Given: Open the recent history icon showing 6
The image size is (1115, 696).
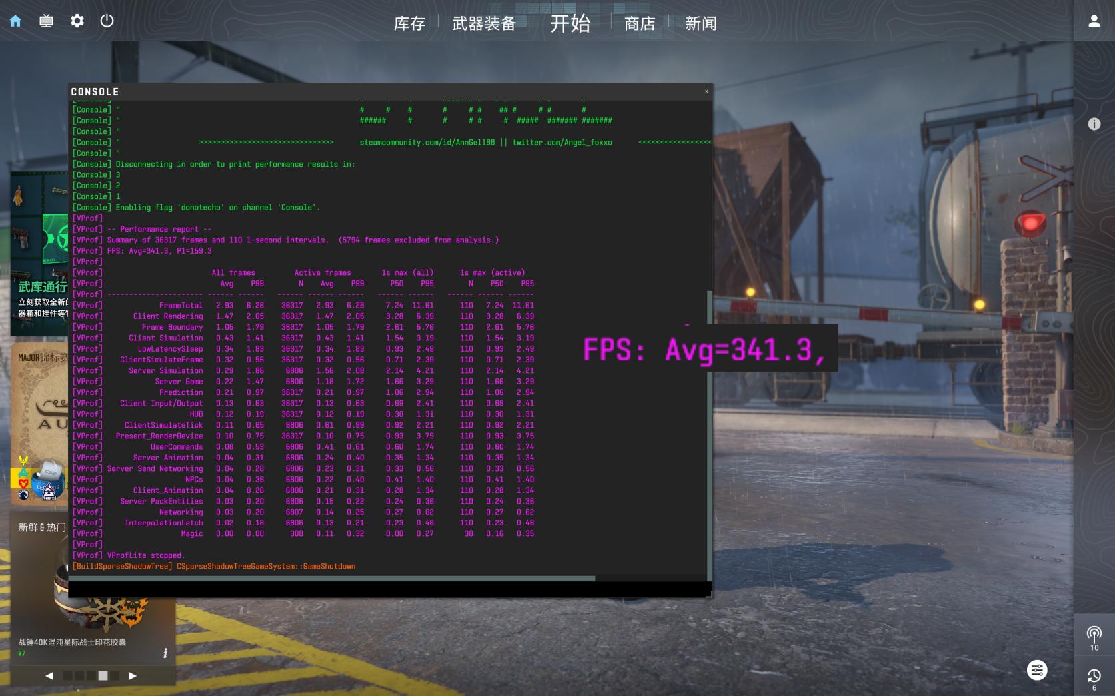Looking at the screenshot, I should [1094, 679].
